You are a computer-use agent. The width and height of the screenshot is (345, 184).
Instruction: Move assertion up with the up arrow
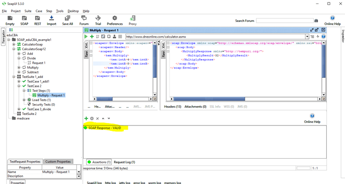tap(103, 119)
